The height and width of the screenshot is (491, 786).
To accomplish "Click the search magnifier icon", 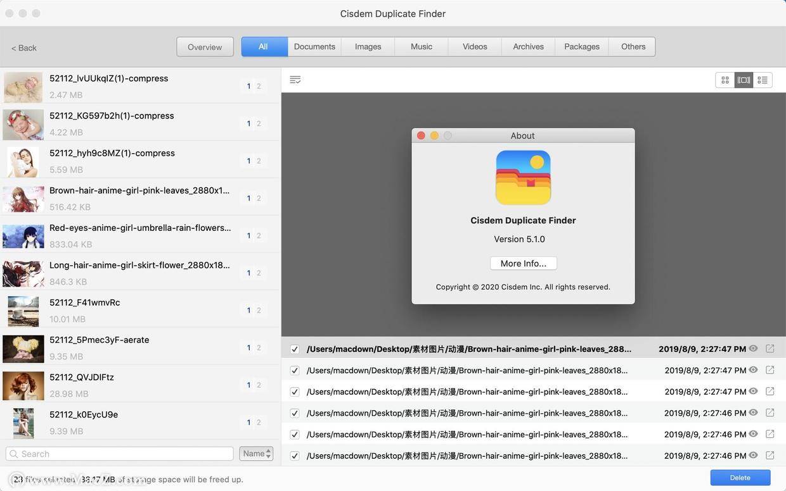I will [14, 454].
